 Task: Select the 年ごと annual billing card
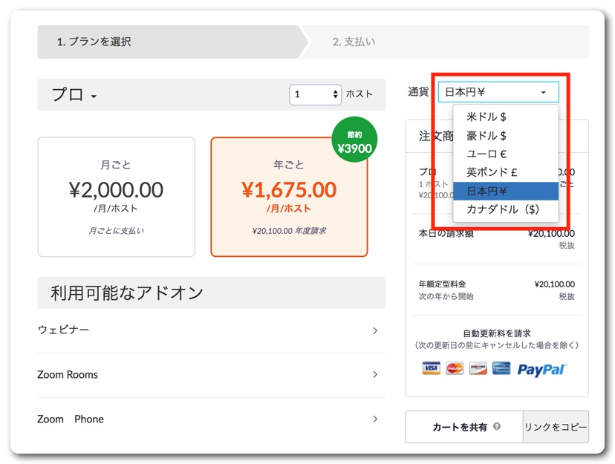289,197
